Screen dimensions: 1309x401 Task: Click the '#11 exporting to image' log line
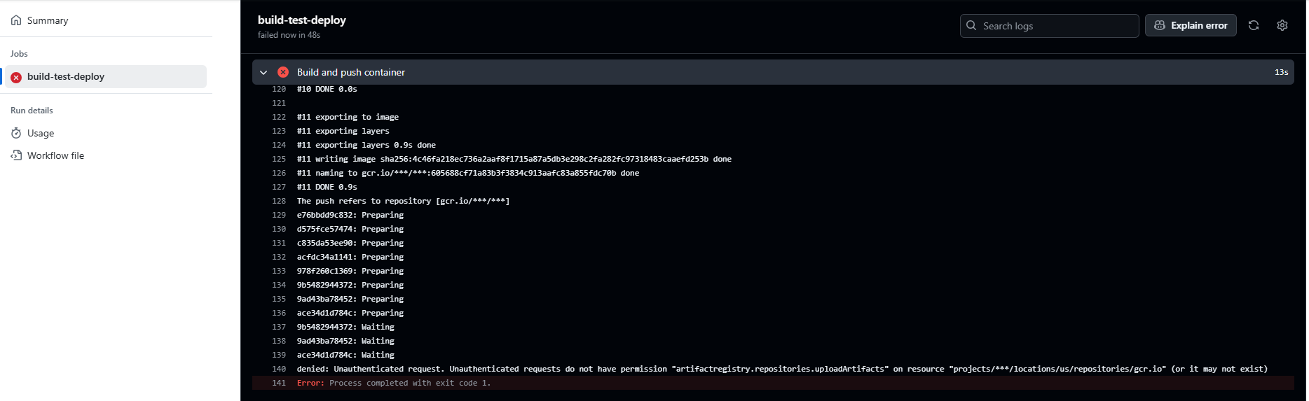coord(348,117)
